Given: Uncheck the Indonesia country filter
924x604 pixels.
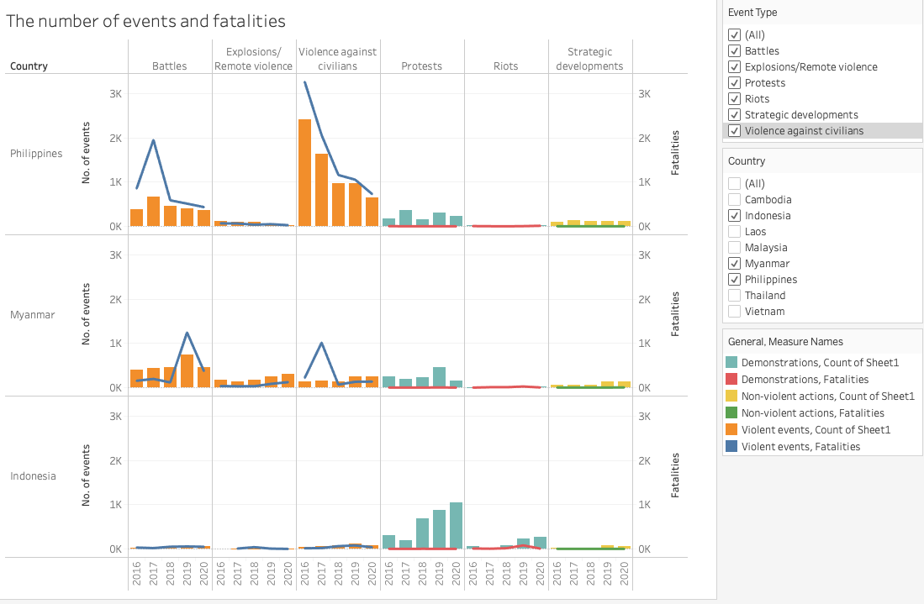Looking at the screenshot, I should (735, 216).
